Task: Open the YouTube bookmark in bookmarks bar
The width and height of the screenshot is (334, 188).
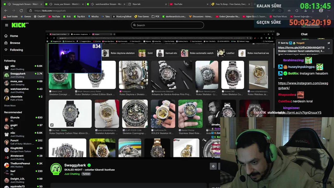Action: click(x=54, y=16)
